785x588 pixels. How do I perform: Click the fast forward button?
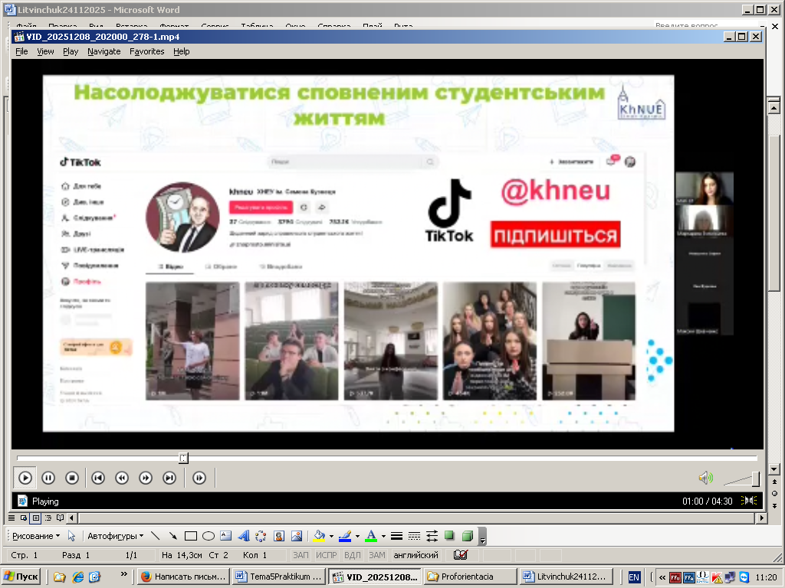click(x=146, y=478)
